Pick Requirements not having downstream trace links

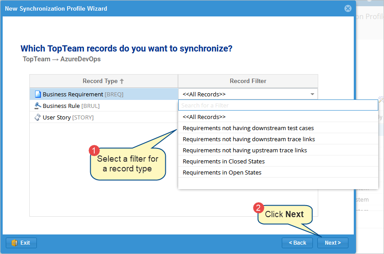[x=248, y=139]
